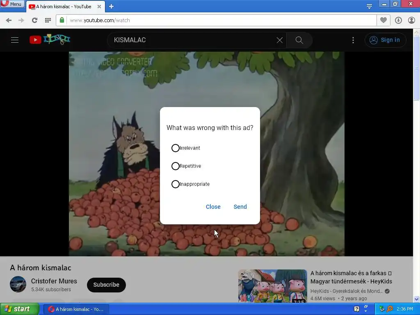Screen dimensions: 420x315
Task: Click the page scrollbar down arrow
Action: pos(417,299)
